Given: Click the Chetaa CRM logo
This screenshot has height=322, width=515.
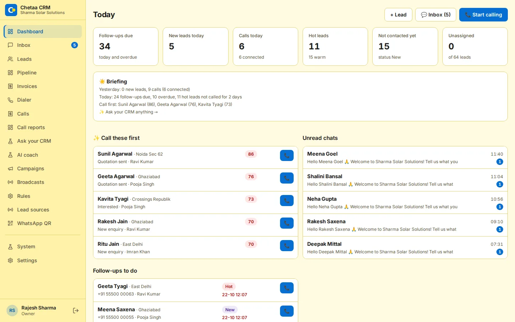Looking at the screenshot, I should 11,10.
